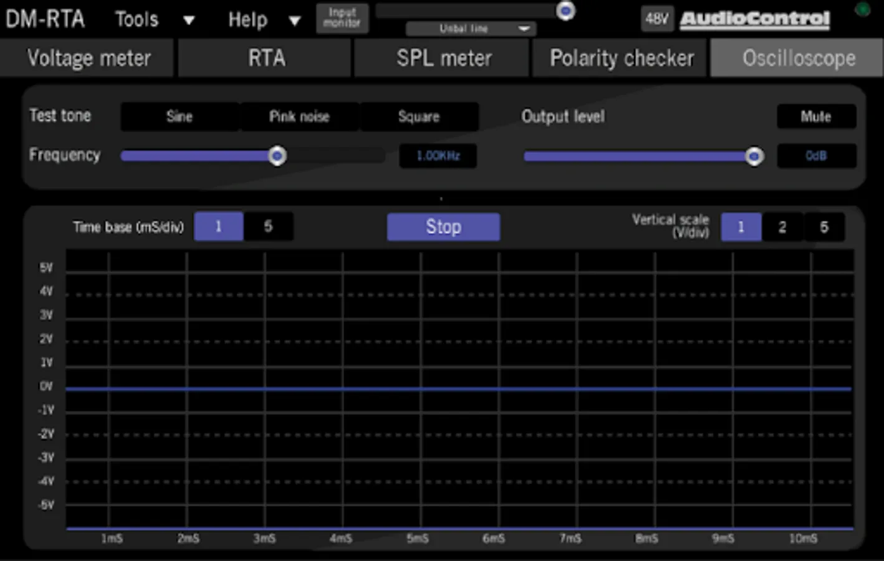The height and width of the screenshot is (561, 884).
Task: Click the 5mS time axis label
Action: click(x=418, y=539)
